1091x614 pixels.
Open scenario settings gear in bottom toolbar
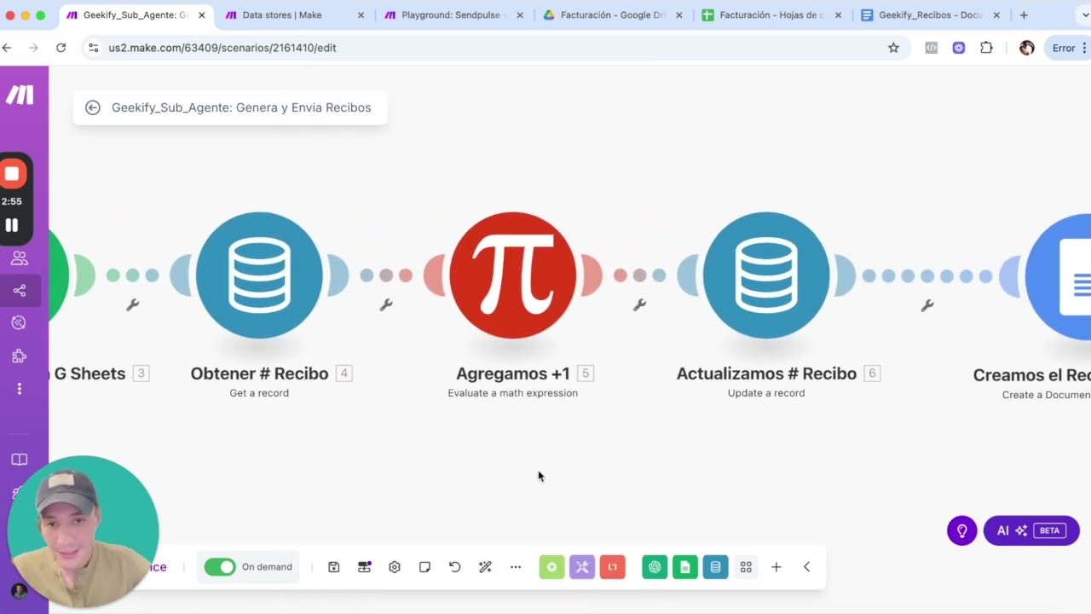(x=395, y=567)
